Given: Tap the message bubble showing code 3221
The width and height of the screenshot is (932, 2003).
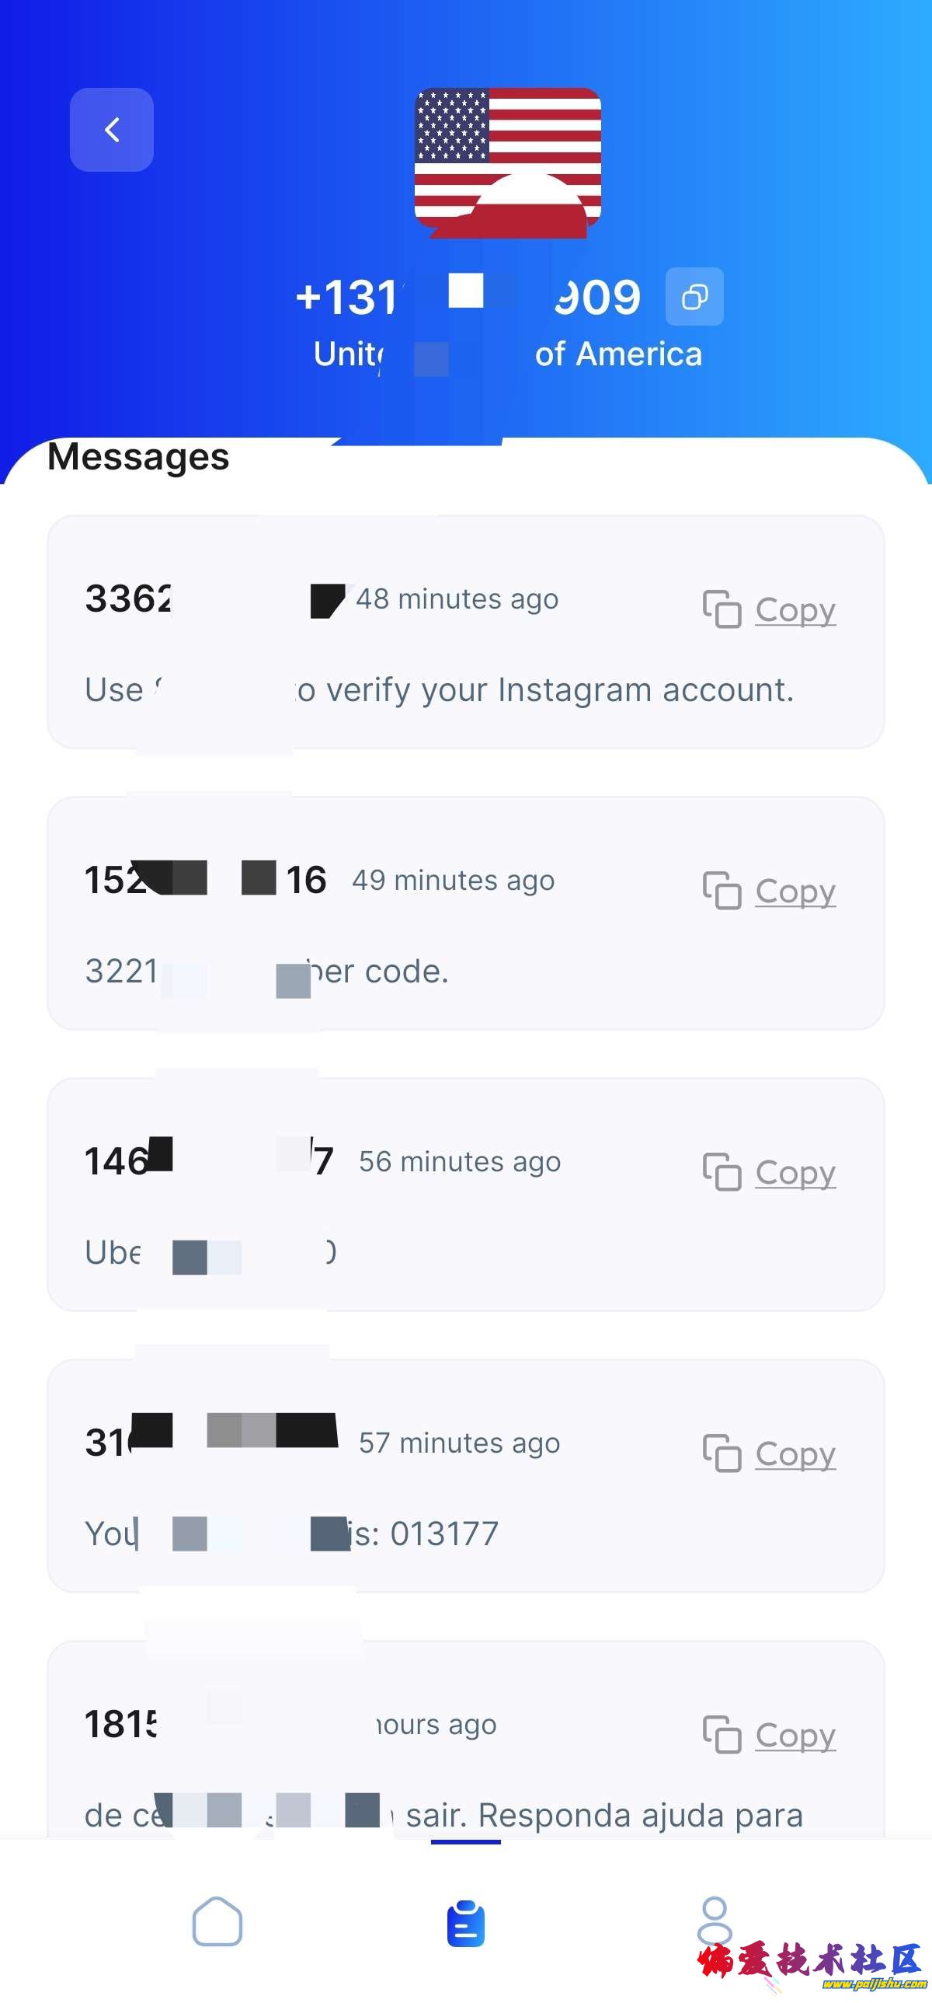Looking at the screenshot, I should tap(466, 909).
